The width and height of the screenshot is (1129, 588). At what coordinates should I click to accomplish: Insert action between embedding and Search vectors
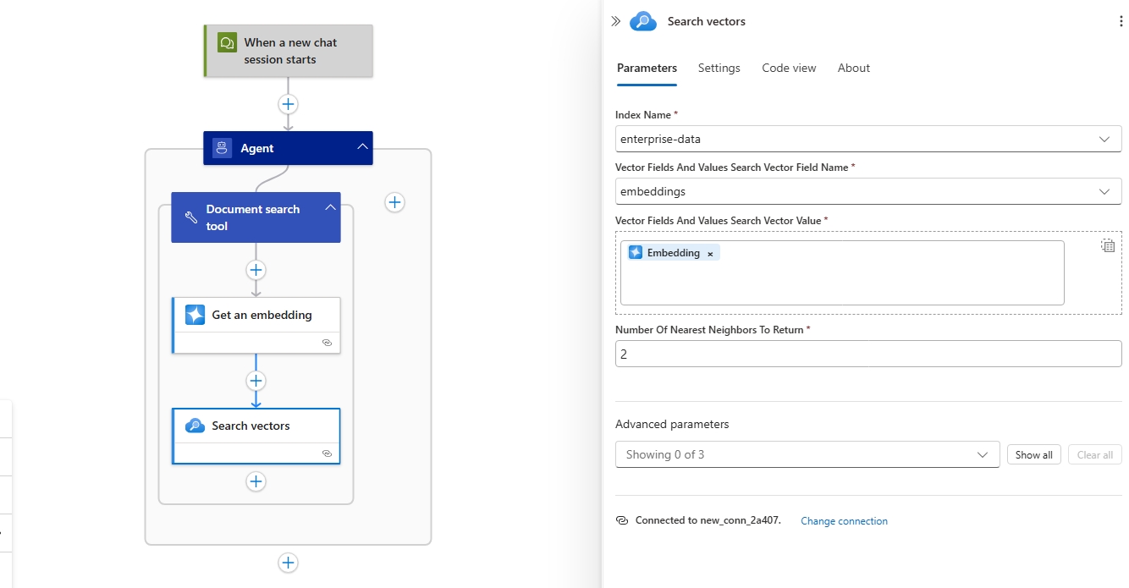[x=256, y=381]
